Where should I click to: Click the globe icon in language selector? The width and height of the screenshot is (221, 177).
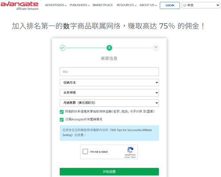pyautogui.click(x=185, y=5)
